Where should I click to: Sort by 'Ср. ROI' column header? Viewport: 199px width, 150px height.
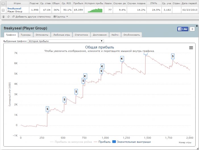(66, 3)
